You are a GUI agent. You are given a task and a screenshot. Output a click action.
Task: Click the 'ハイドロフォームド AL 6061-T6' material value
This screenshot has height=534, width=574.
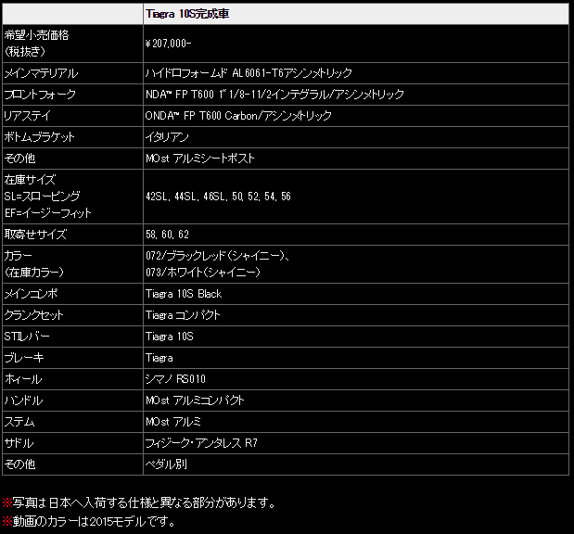point(249,73)
